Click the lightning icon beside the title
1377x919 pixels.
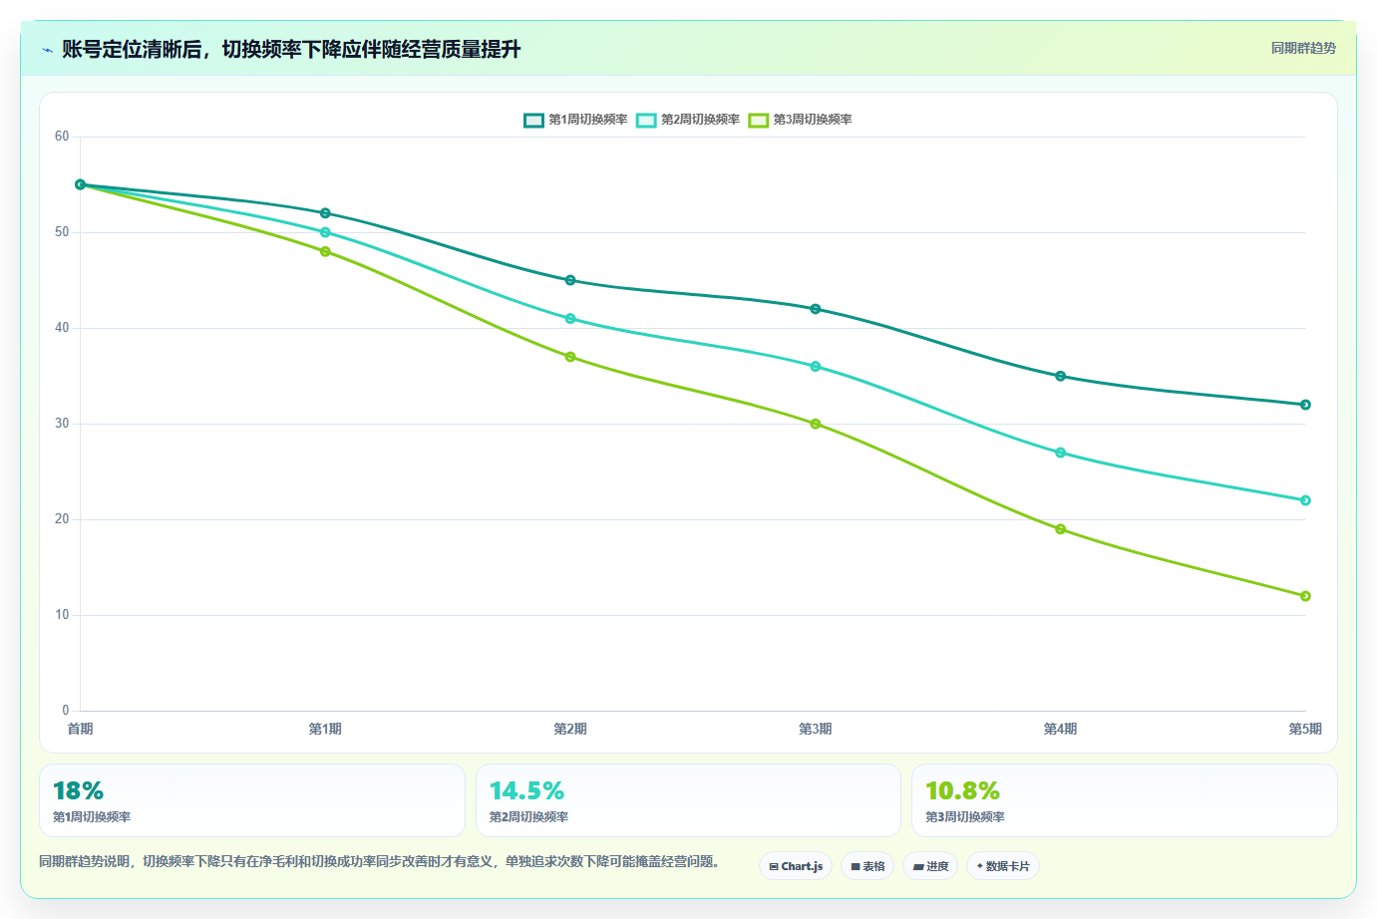(x=47, y=50)
